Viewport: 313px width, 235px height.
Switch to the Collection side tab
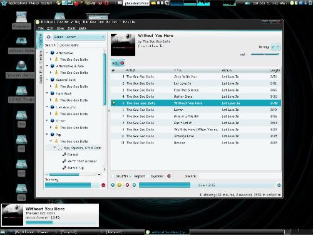click(41, 41)
